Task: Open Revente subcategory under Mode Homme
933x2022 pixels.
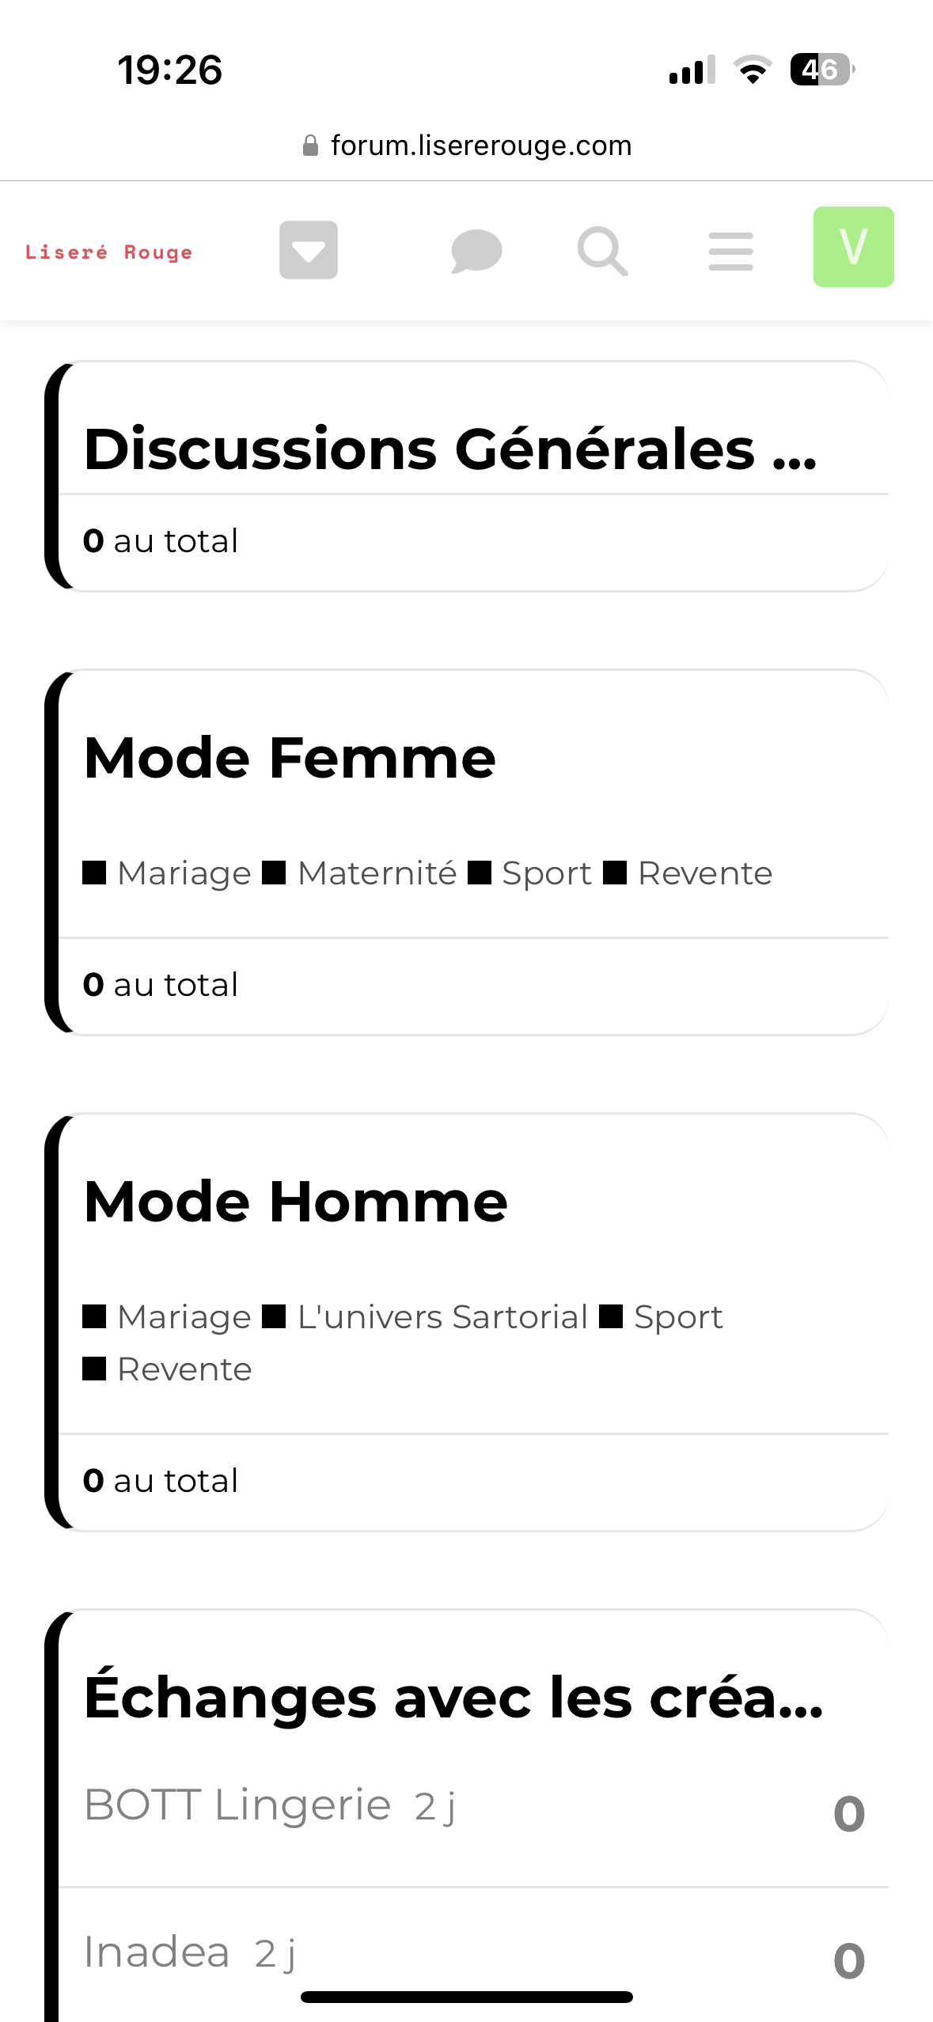Action: (184, 1369)
